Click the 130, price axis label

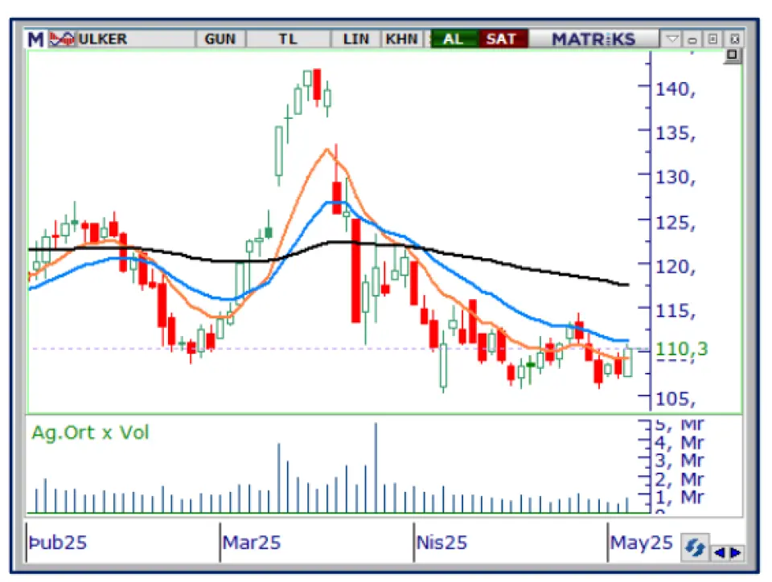(675, 177)
